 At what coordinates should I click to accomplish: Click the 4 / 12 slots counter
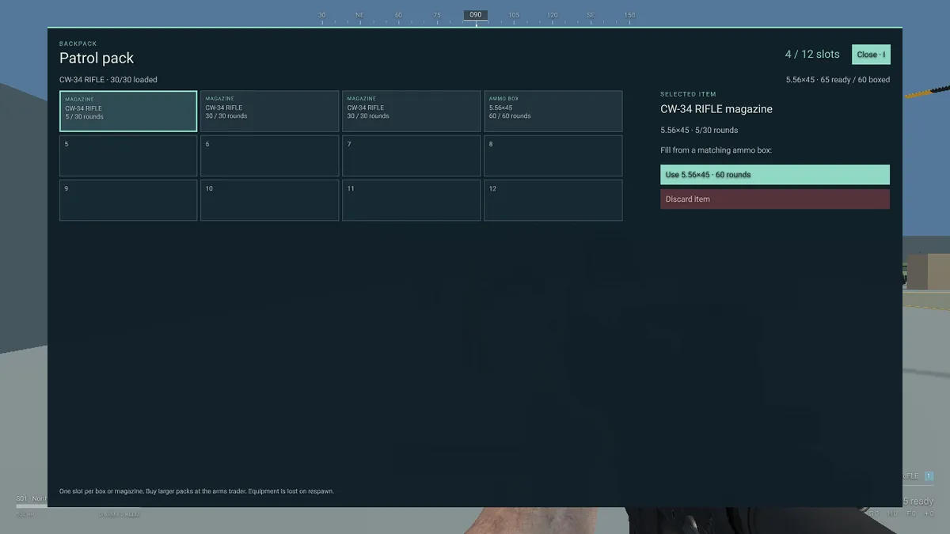(812, 55)
